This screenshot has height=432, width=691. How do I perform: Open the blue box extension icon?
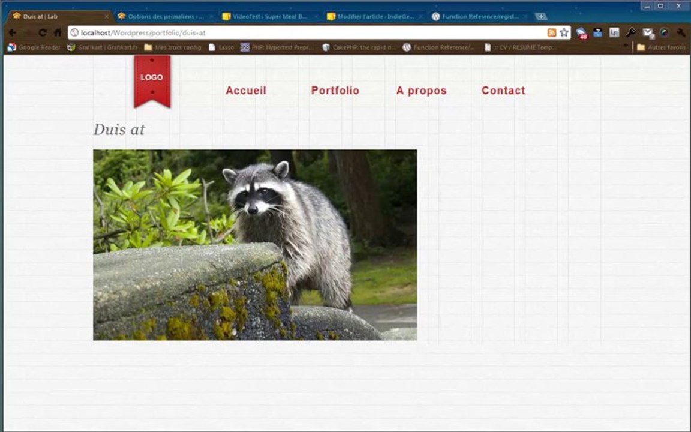coord(598,32)
